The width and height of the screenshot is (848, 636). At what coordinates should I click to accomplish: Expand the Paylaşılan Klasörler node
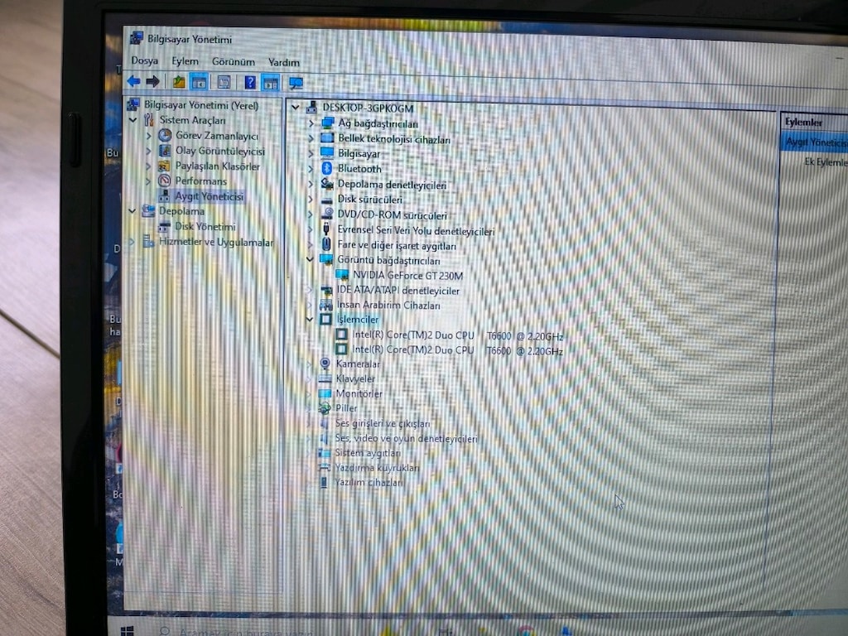click(148, 166)
